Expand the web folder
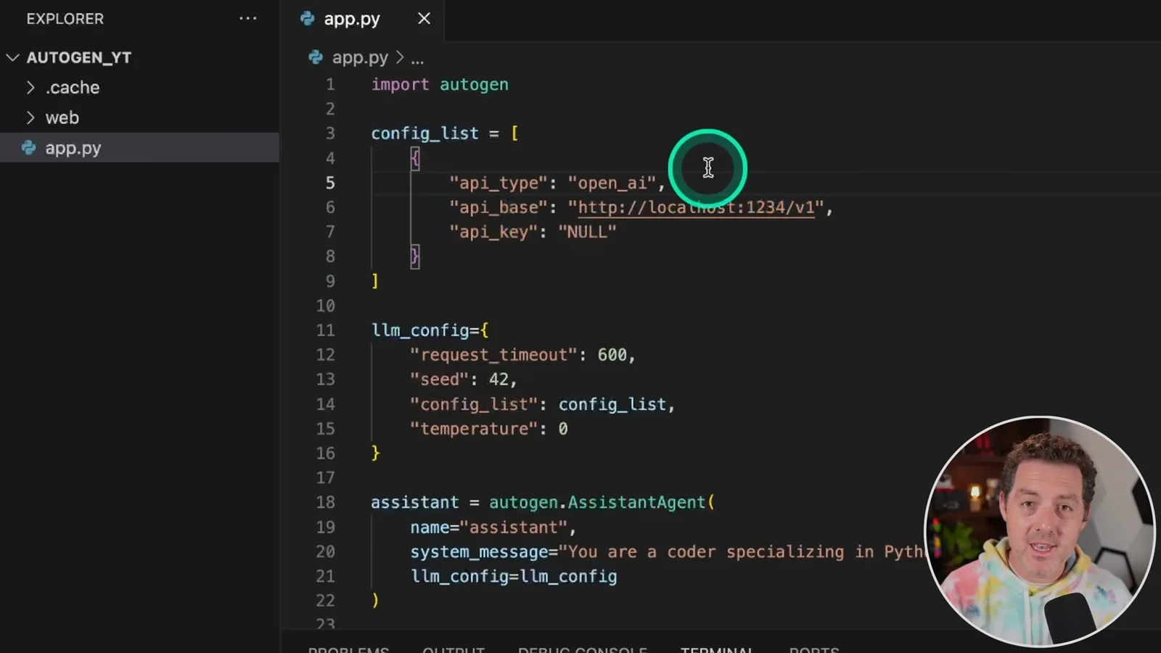 30,118
